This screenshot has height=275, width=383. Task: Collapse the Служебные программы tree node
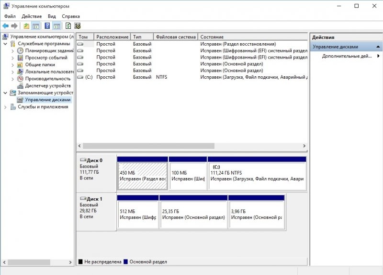pyautogui.click(x=6, y=44)
